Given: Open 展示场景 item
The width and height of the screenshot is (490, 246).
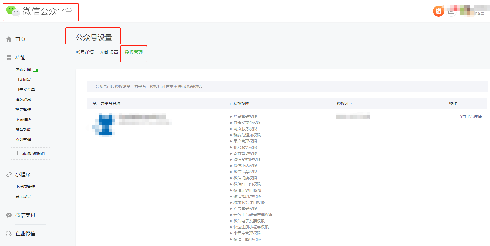Looking at the screenshot, I should click(23, 197).
